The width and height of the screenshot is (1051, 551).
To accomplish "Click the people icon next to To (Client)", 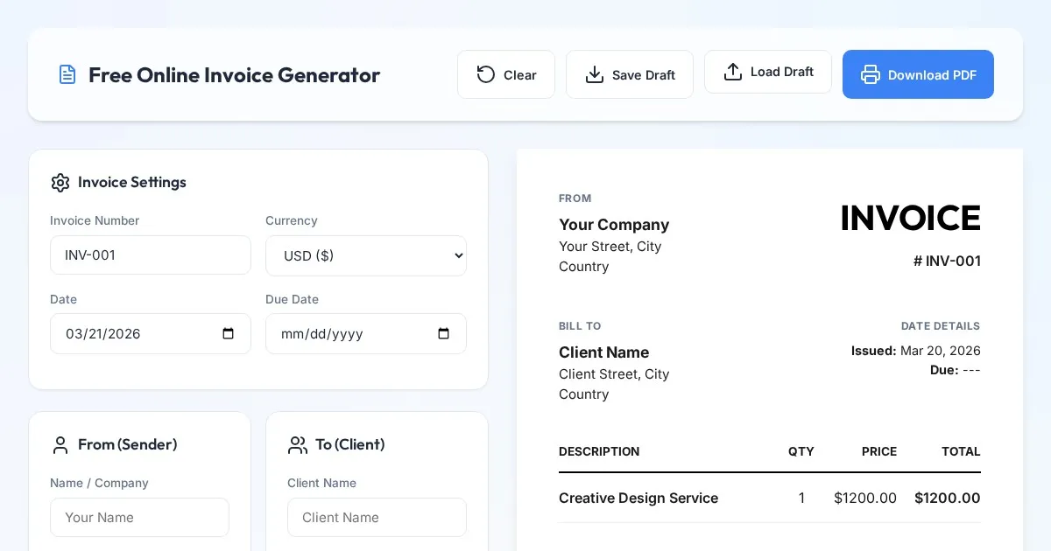I will point(298,445).
